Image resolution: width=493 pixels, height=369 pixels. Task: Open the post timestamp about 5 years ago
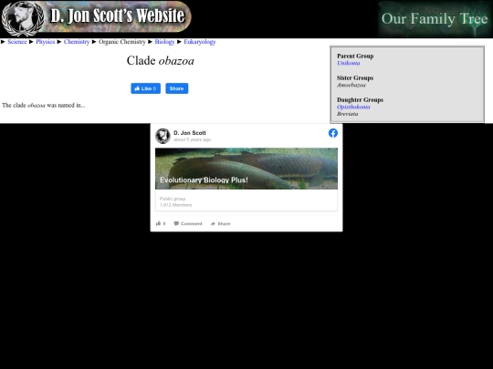pyautogui.click(x=192, y=139)
